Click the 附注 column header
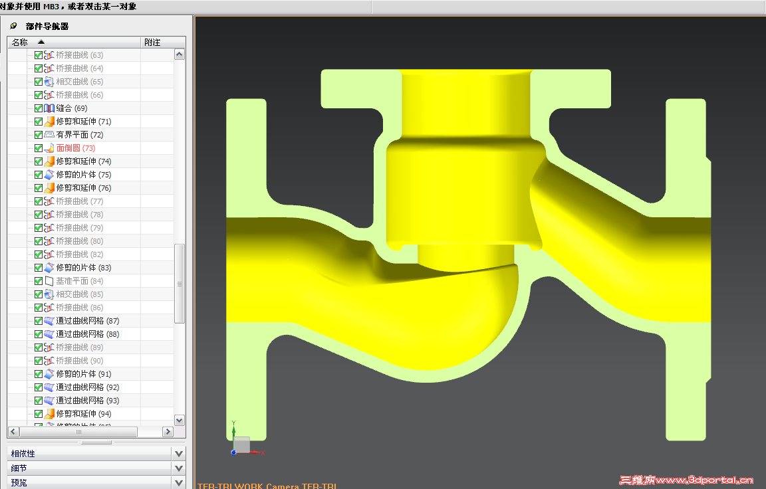766x489 pixels. pos(163,43)
